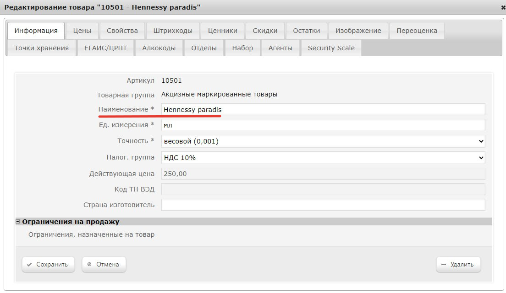Switch to the Информация tab
Image resolution: width=506 pixels, height=293 pixels.
tap(36, 31)
